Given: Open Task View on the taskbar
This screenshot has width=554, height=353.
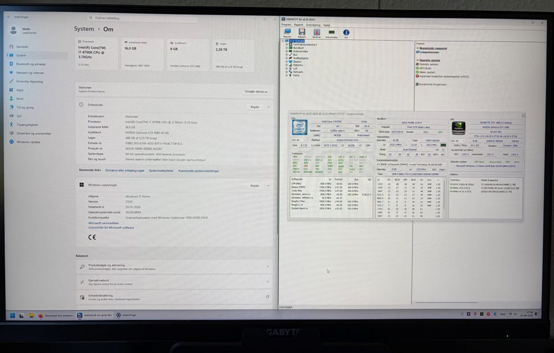Looking at the screenshot, I should (x=21, y=315).
